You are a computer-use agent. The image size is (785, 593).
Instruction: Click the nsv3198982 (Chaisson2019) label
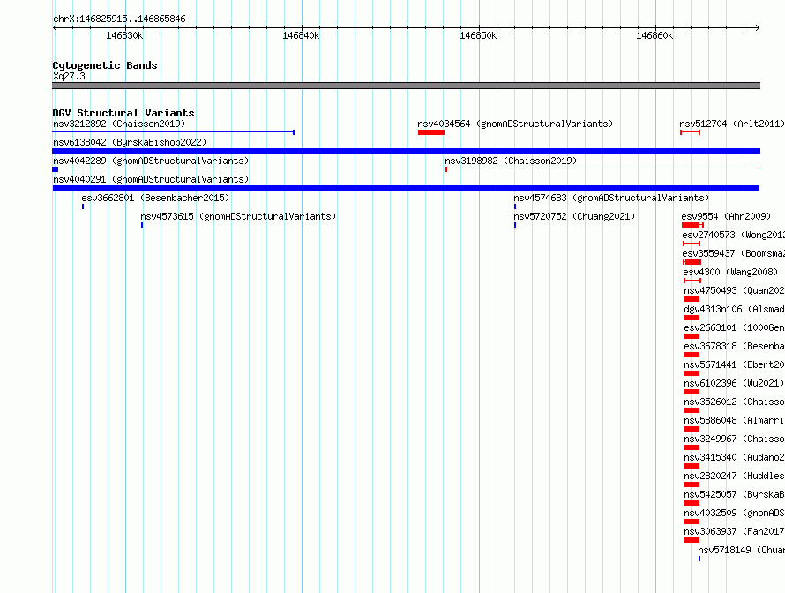point(511,161)
